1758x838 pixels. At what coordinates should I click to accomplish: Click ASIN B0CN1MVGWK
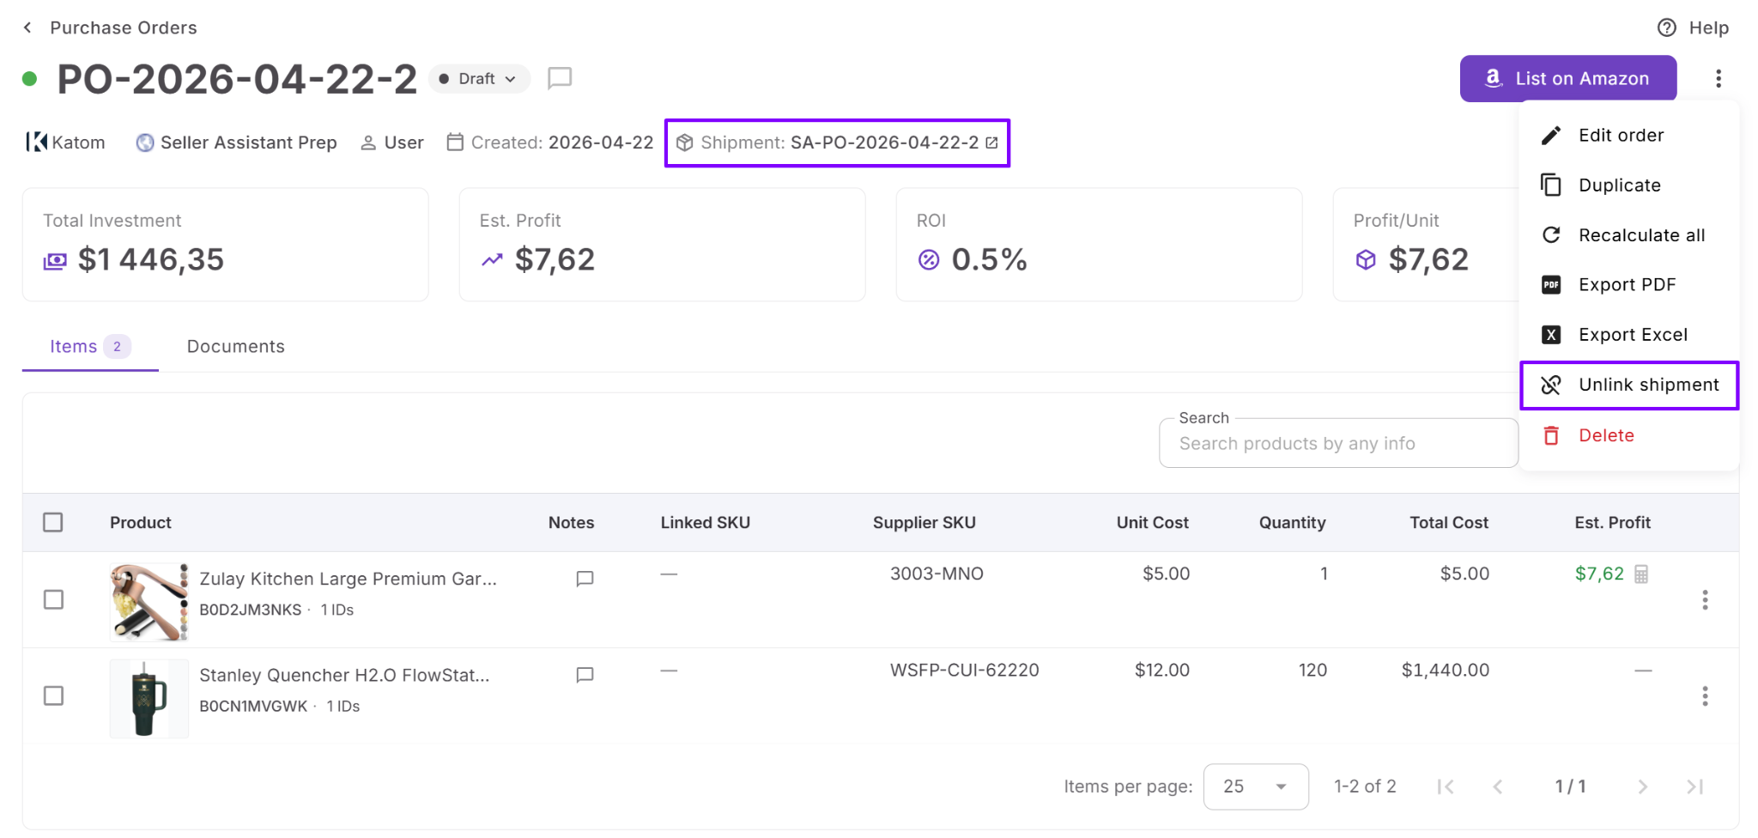pyautogui.click(x=253, y=706)
